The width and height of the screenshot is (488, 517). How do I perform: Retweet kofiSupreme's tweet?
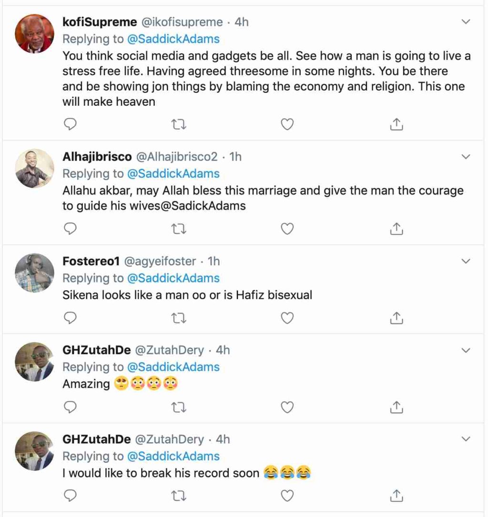(178, 124)
